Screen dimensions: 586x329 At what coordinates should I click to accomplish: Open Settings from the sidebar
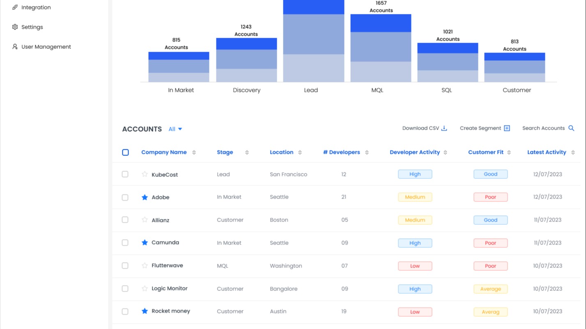tap(32, 27)
